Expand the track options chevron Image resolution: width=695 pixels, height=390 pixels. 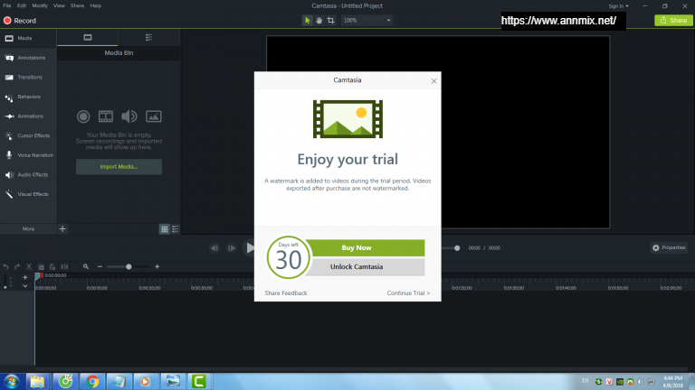pos(24,286)
